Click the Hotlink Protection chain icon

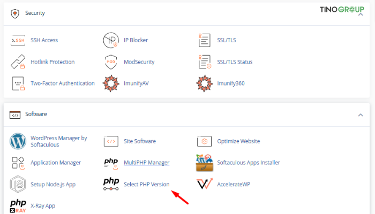tap(18, 62)
